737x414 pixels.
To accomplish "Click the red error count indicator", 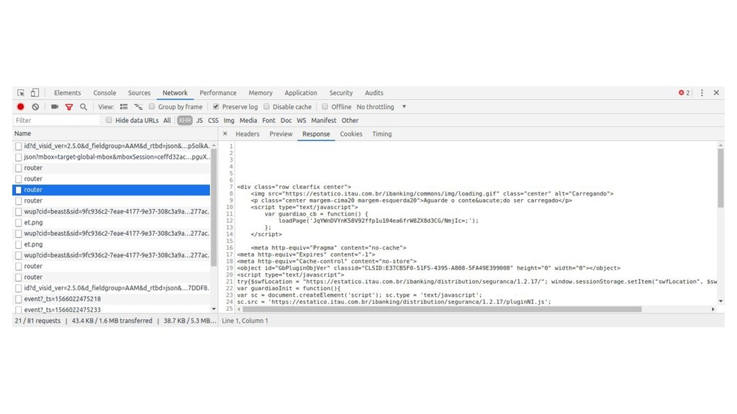I will pyautogui.click(x=684, y=93).
